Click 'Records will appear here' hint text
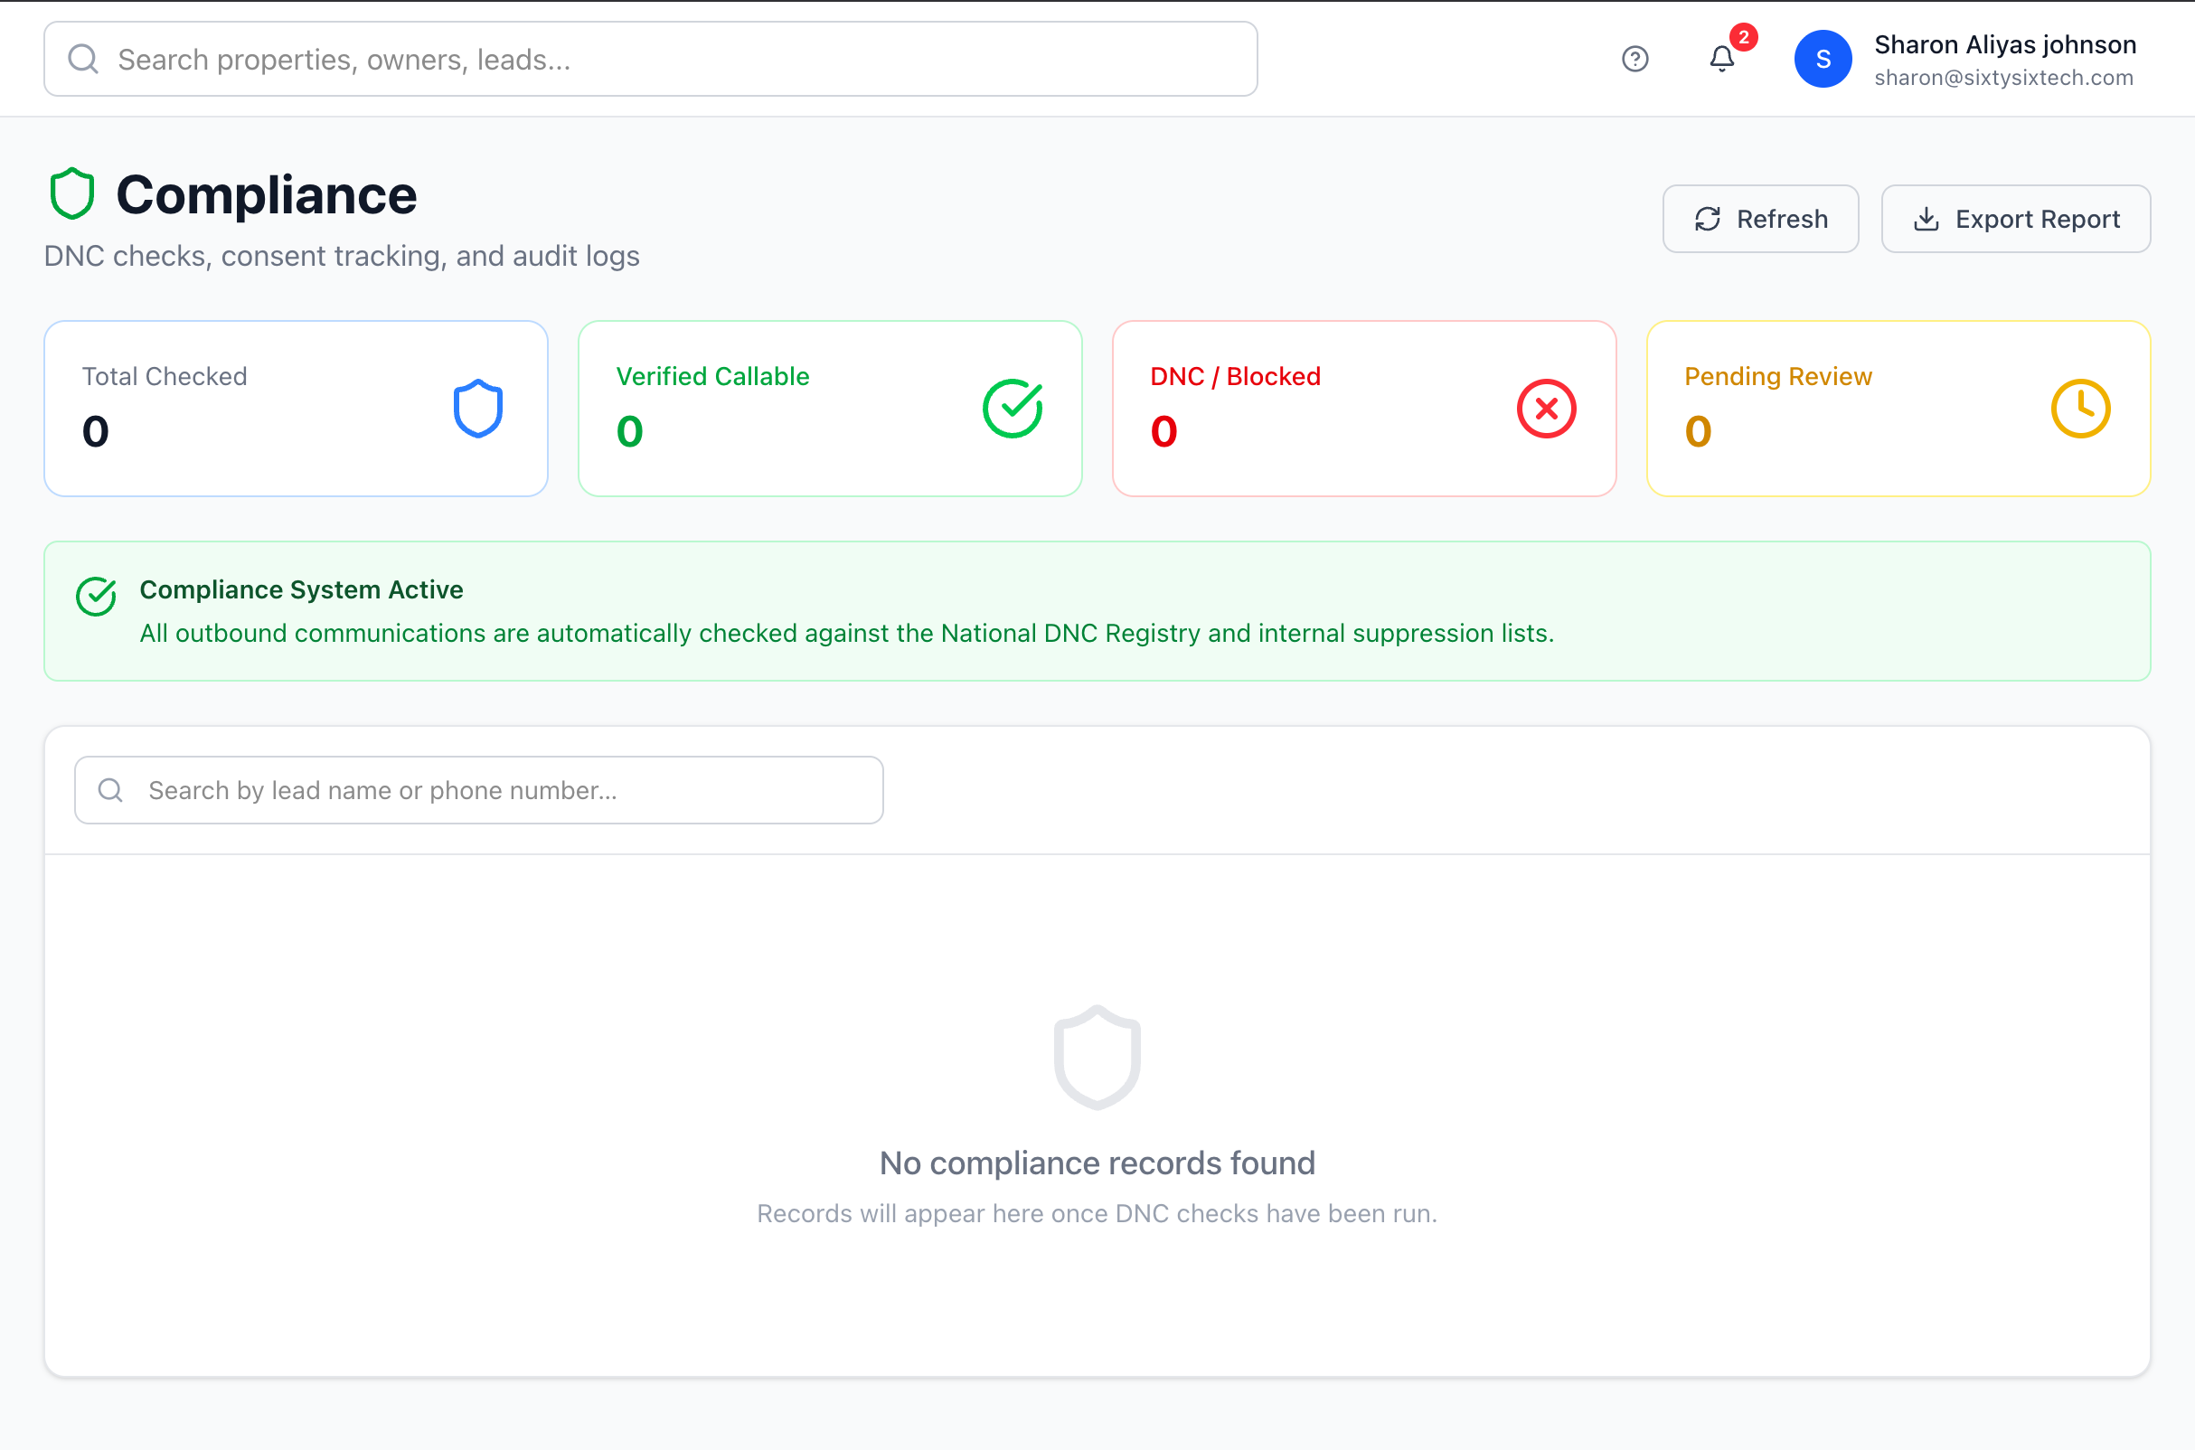 pyautogui.click(x=1097, y=1213)
